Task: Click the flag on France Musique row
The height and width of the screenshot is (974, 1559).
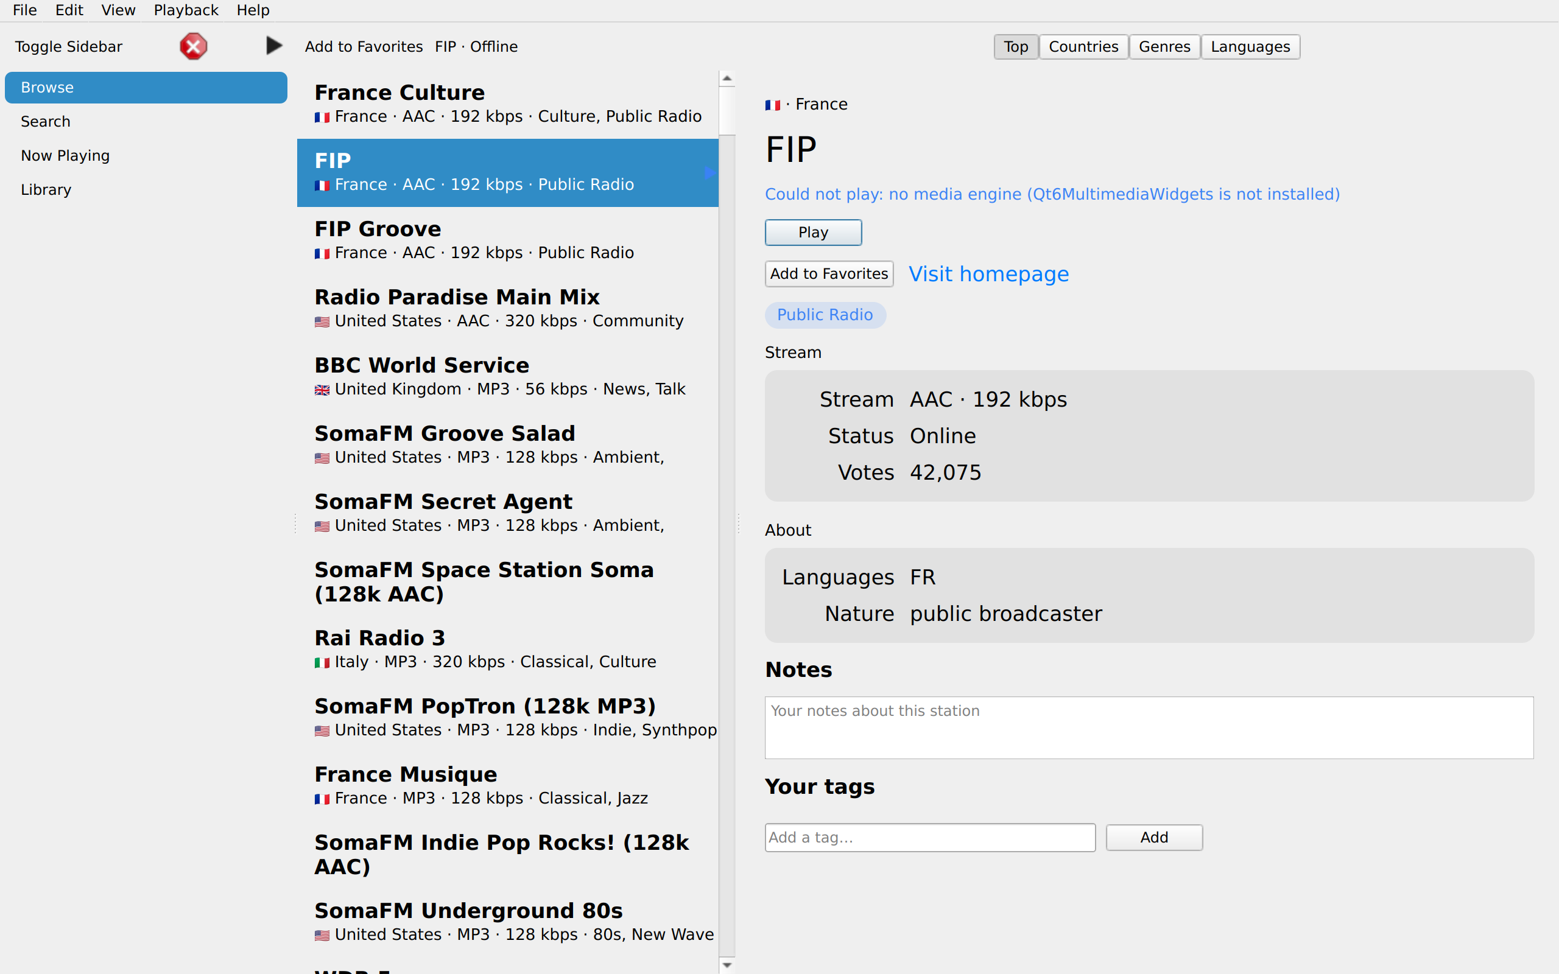Action: 322,799
